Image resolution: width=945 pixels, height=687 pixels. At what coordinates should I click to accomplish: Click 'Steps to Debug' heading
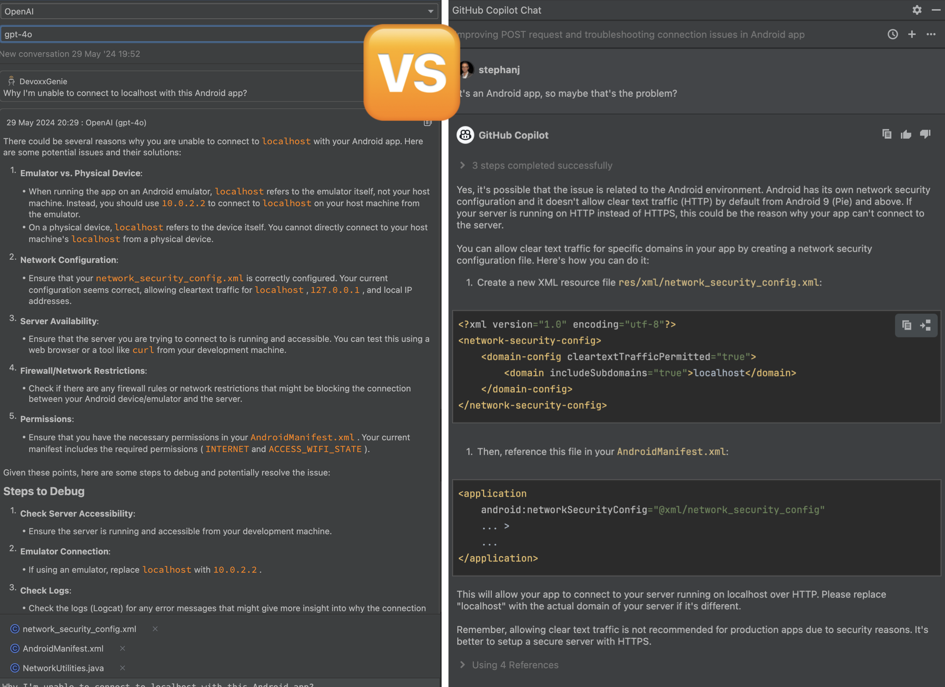(44, 491)
